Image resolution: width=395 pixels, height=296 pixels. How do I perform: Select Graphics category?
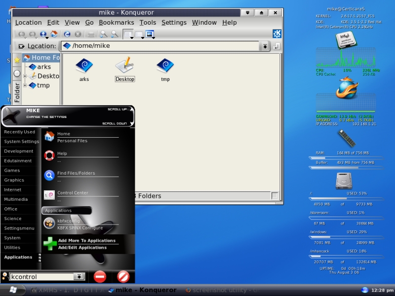[14, 180]
